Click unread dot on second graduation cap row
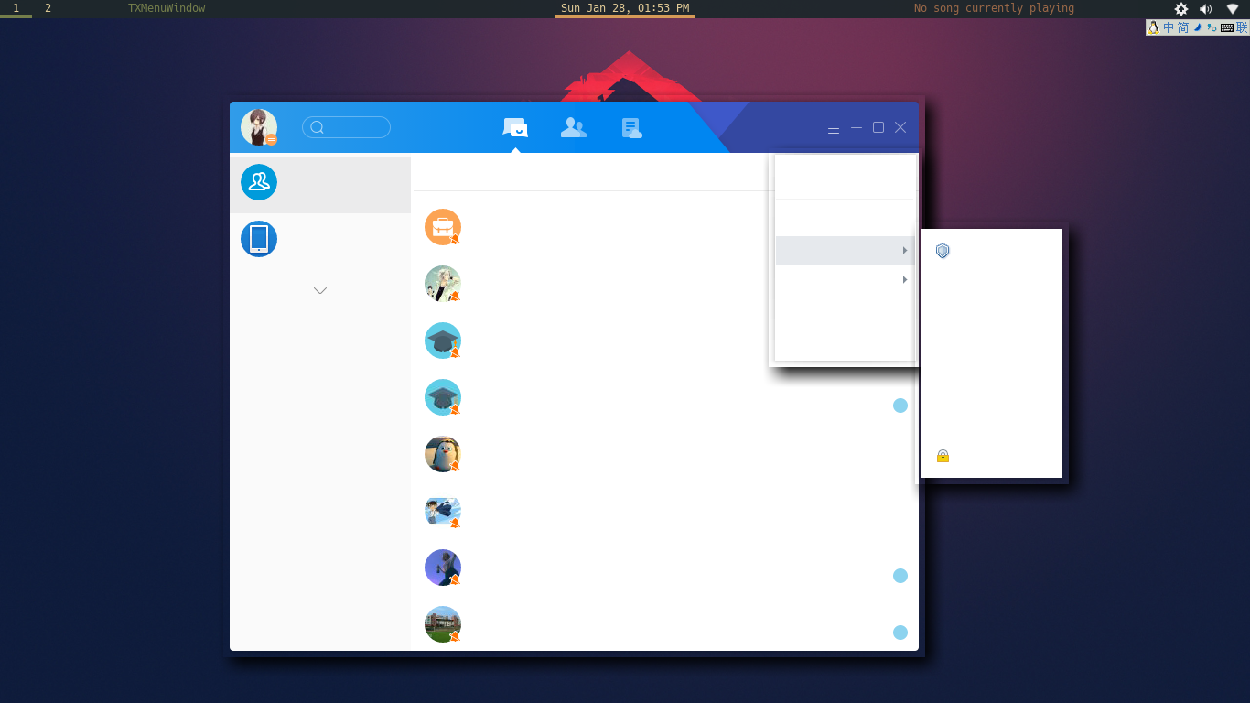 (x=900, y=406)
